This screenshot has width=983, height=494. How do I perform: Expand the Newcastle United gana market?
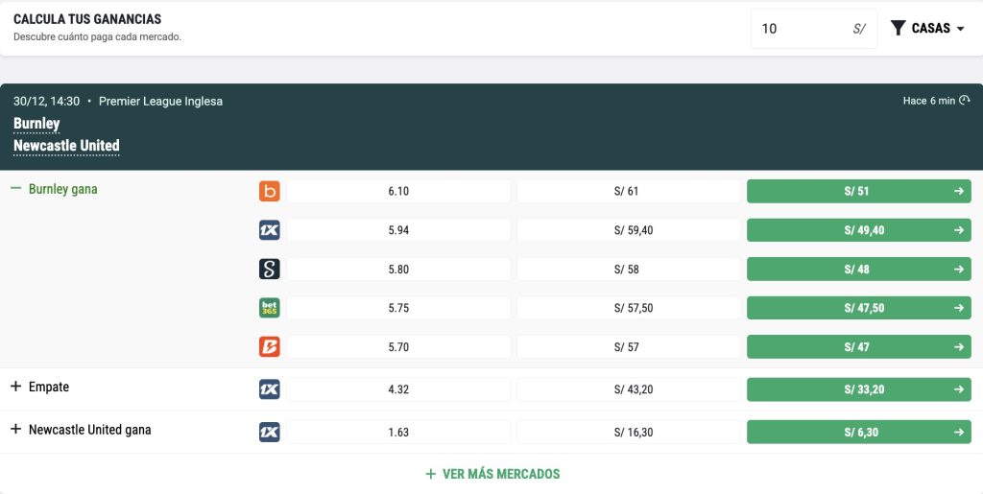[x=15, y=430]
